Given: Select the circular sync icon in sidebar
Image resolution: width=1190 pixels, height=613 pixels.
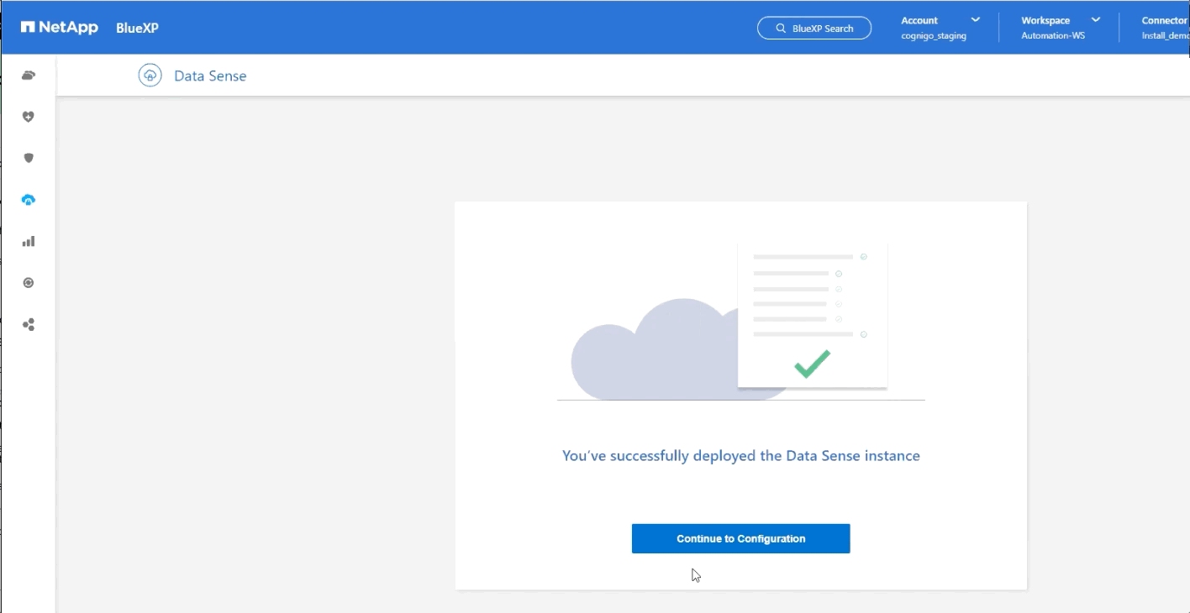Looking at the screenshot, I should [x=29, y=283].
